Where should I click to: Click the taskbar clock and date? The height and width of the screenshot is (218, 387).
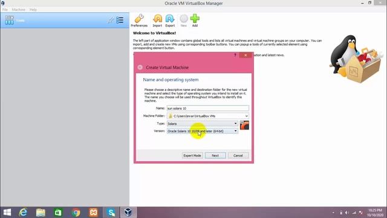coord(375,213)
